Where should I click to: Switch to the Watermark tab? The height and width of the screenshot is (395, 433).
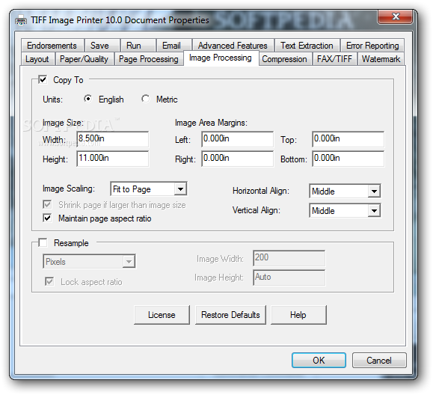(x=381, y=59)
